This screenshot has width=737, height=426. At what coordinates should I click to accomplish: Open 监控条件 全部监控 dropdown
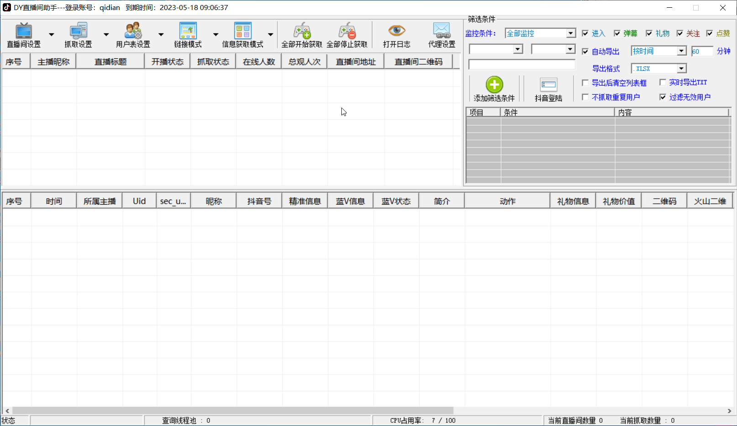coord(570,33)
